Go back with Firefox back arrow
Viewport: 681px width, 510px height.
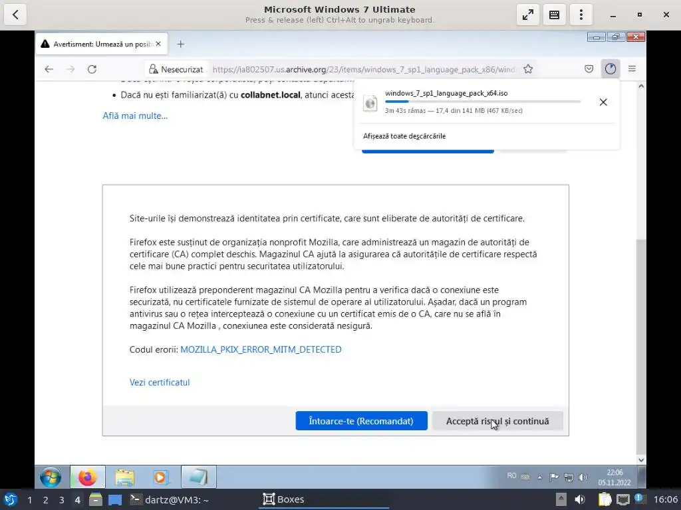point(49,69)
